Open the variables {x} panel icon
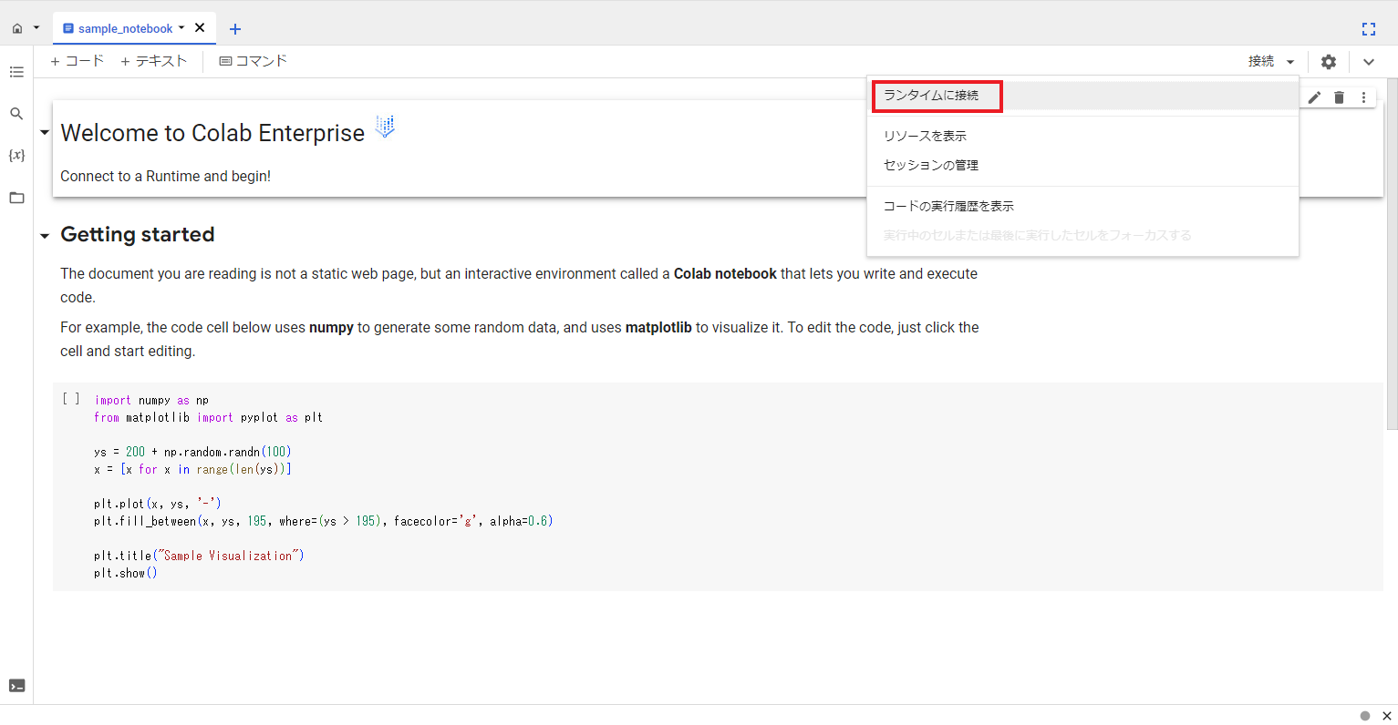The image size is (1398, 725). 16,156
